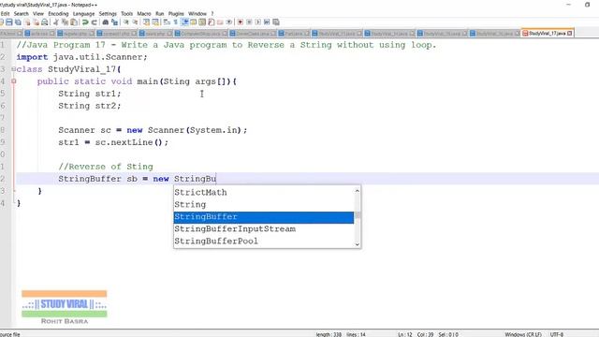Toggle Show All Characters icon

(x=176, y=22)
